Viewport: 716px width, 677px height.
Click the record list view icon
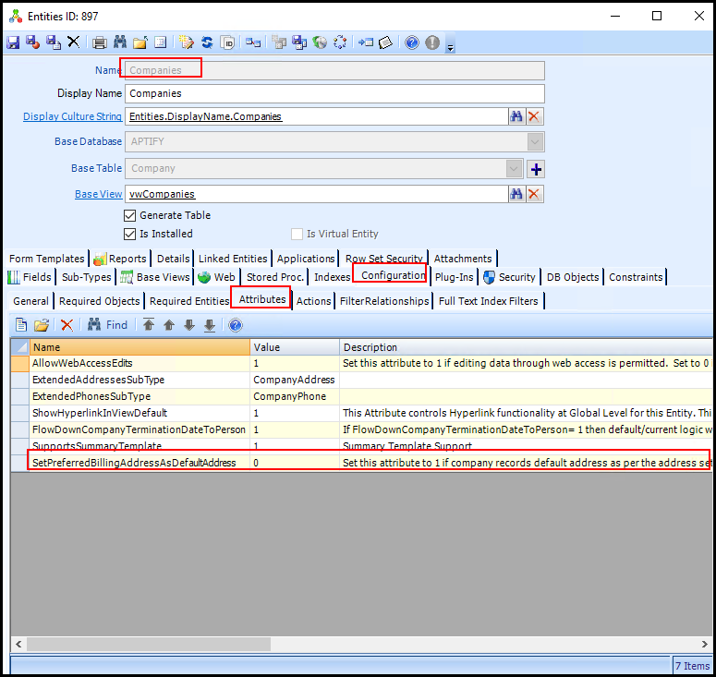(x=160, y=42)
